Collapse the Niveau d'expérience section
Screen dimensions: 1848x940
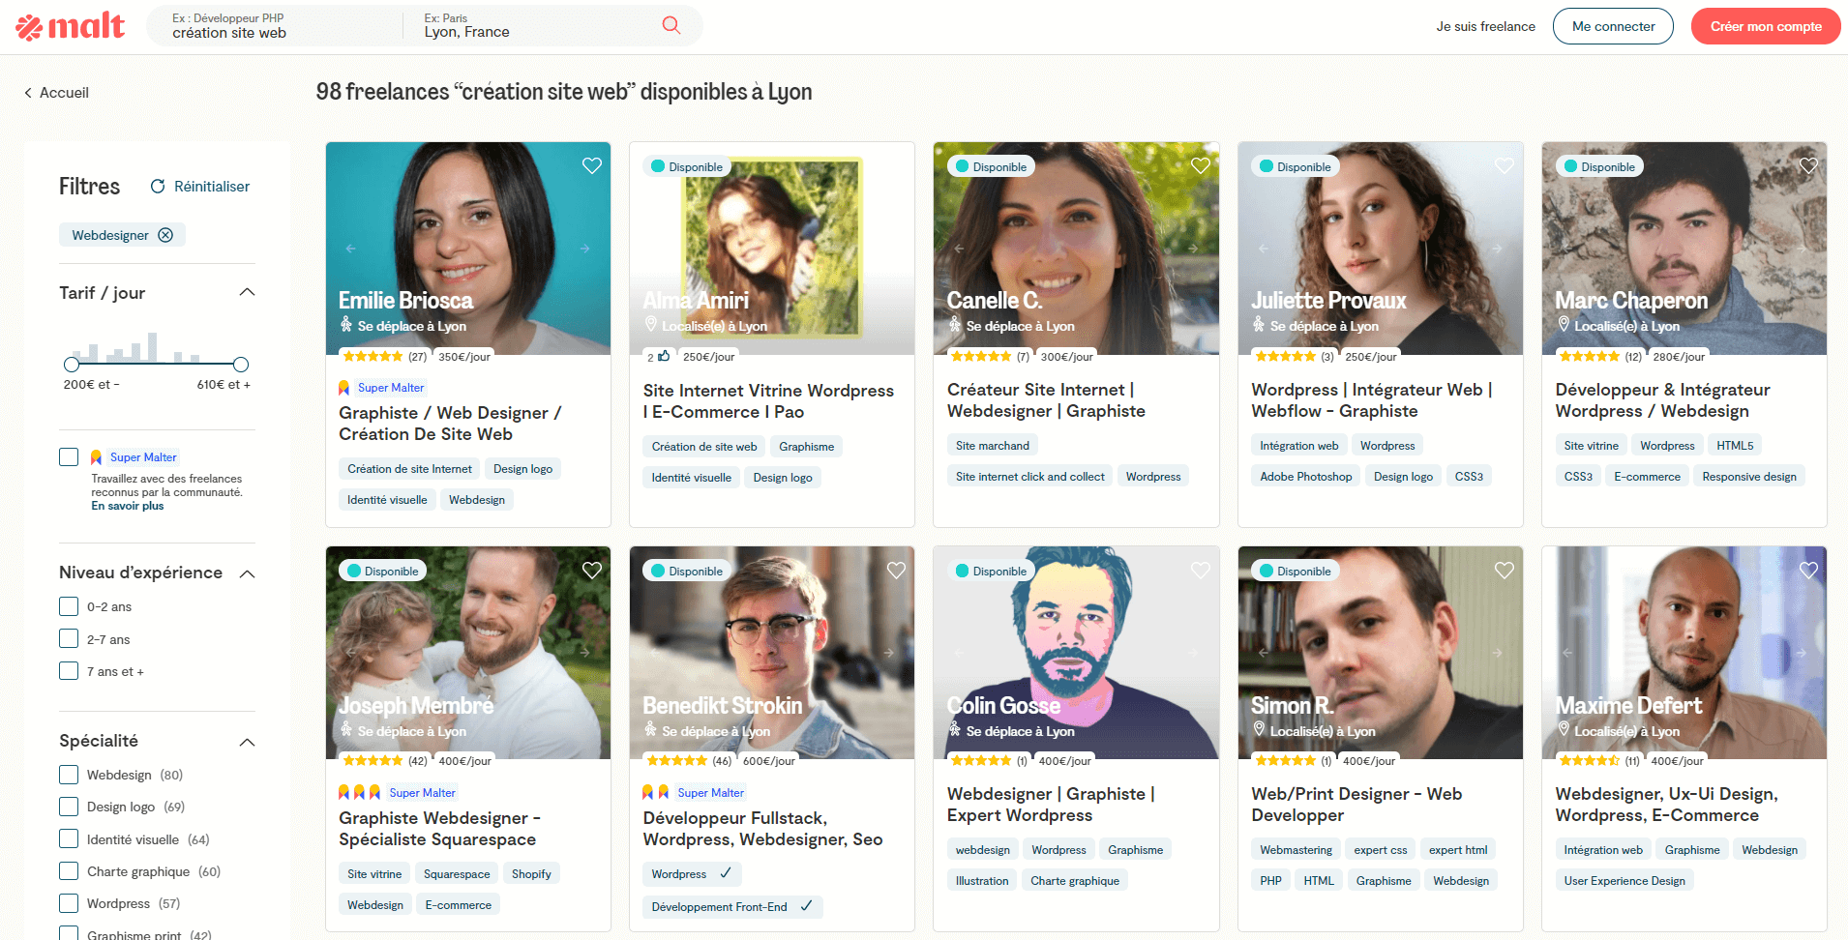tap(247, 573)
